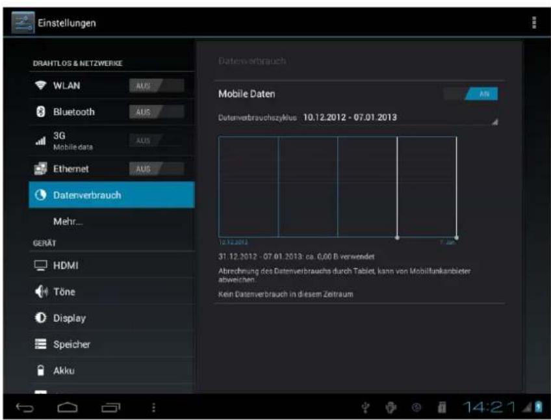
Task: Open Akku battery settings
Action: pyautogui.click(x=112, y=371)
